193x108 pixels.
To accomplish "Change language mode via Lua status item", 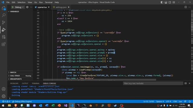I will (180, 101).
